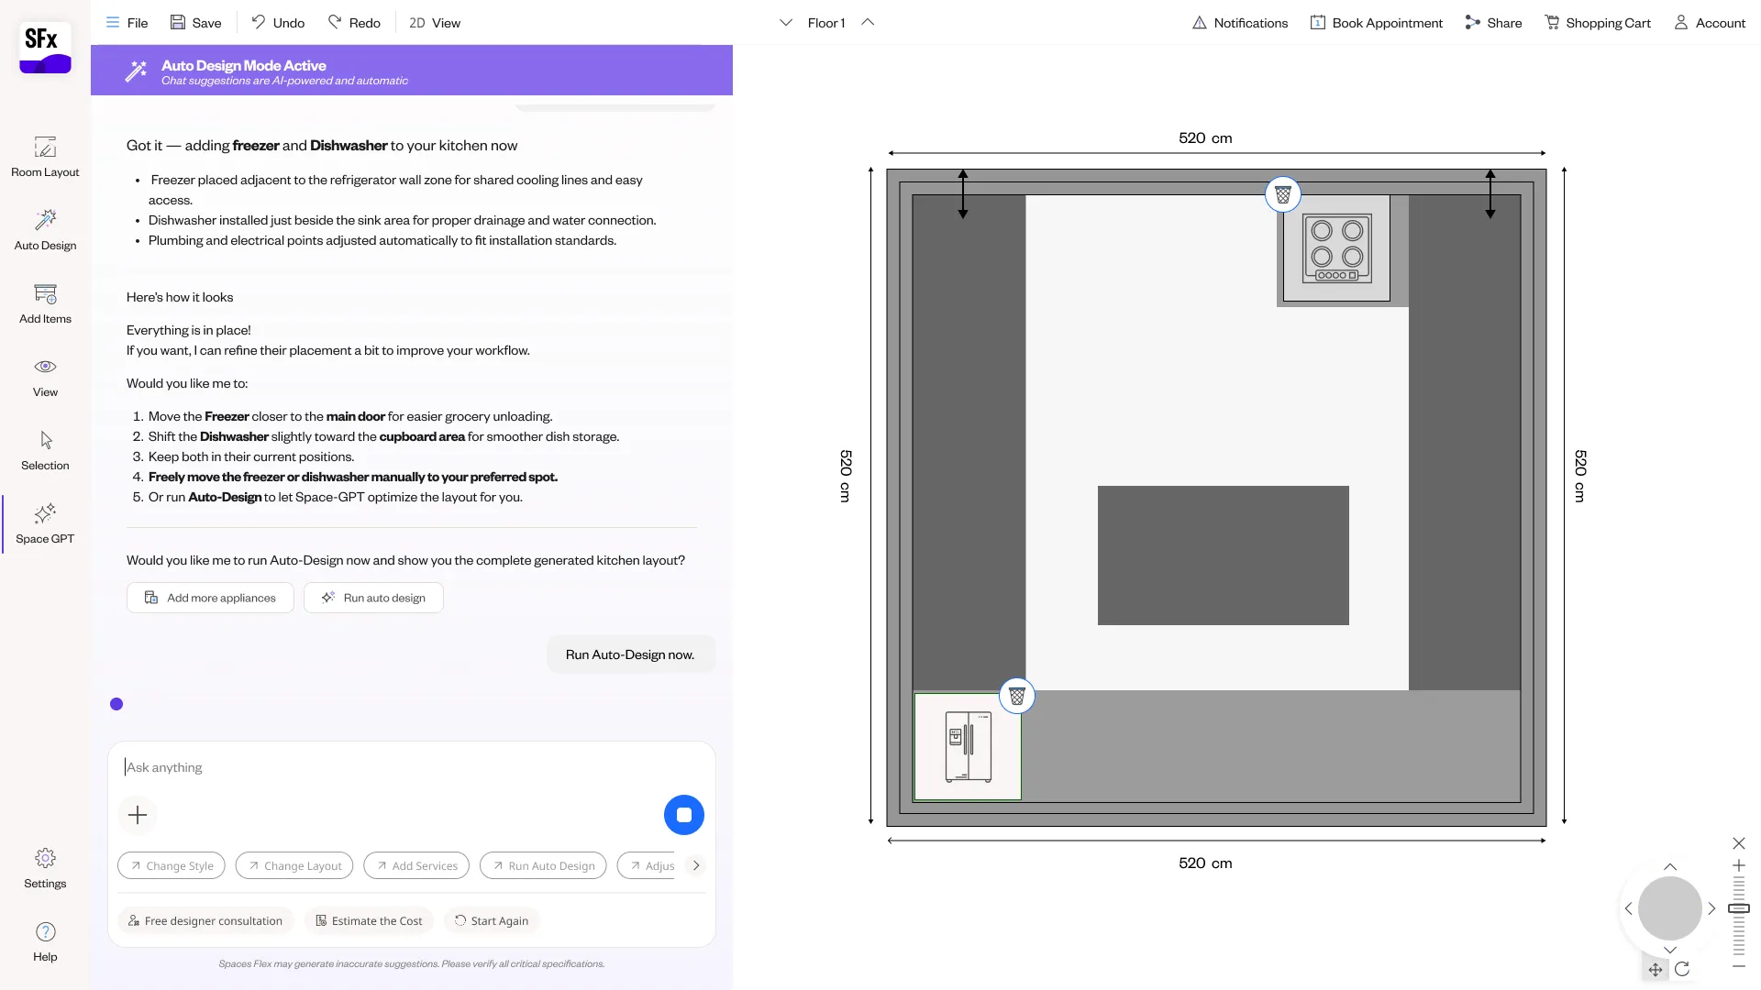Open the File menu

tap(127, 22)
